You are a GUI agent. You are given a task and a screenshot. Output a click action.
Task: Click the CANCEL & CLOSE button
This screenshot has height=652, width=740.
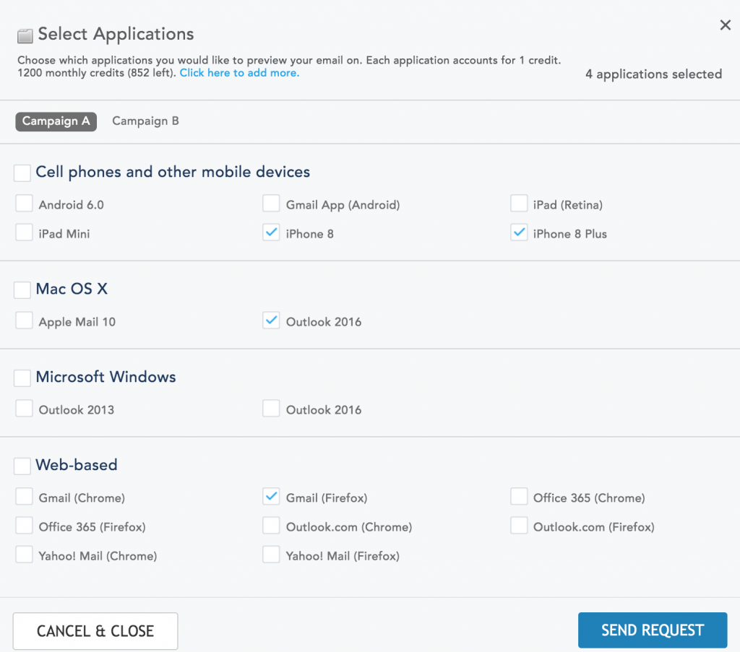[95, 630]
